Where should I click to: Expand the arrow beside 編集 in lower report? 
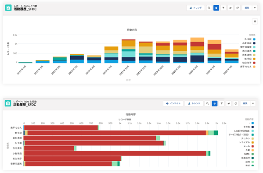[x=253, y=103]
